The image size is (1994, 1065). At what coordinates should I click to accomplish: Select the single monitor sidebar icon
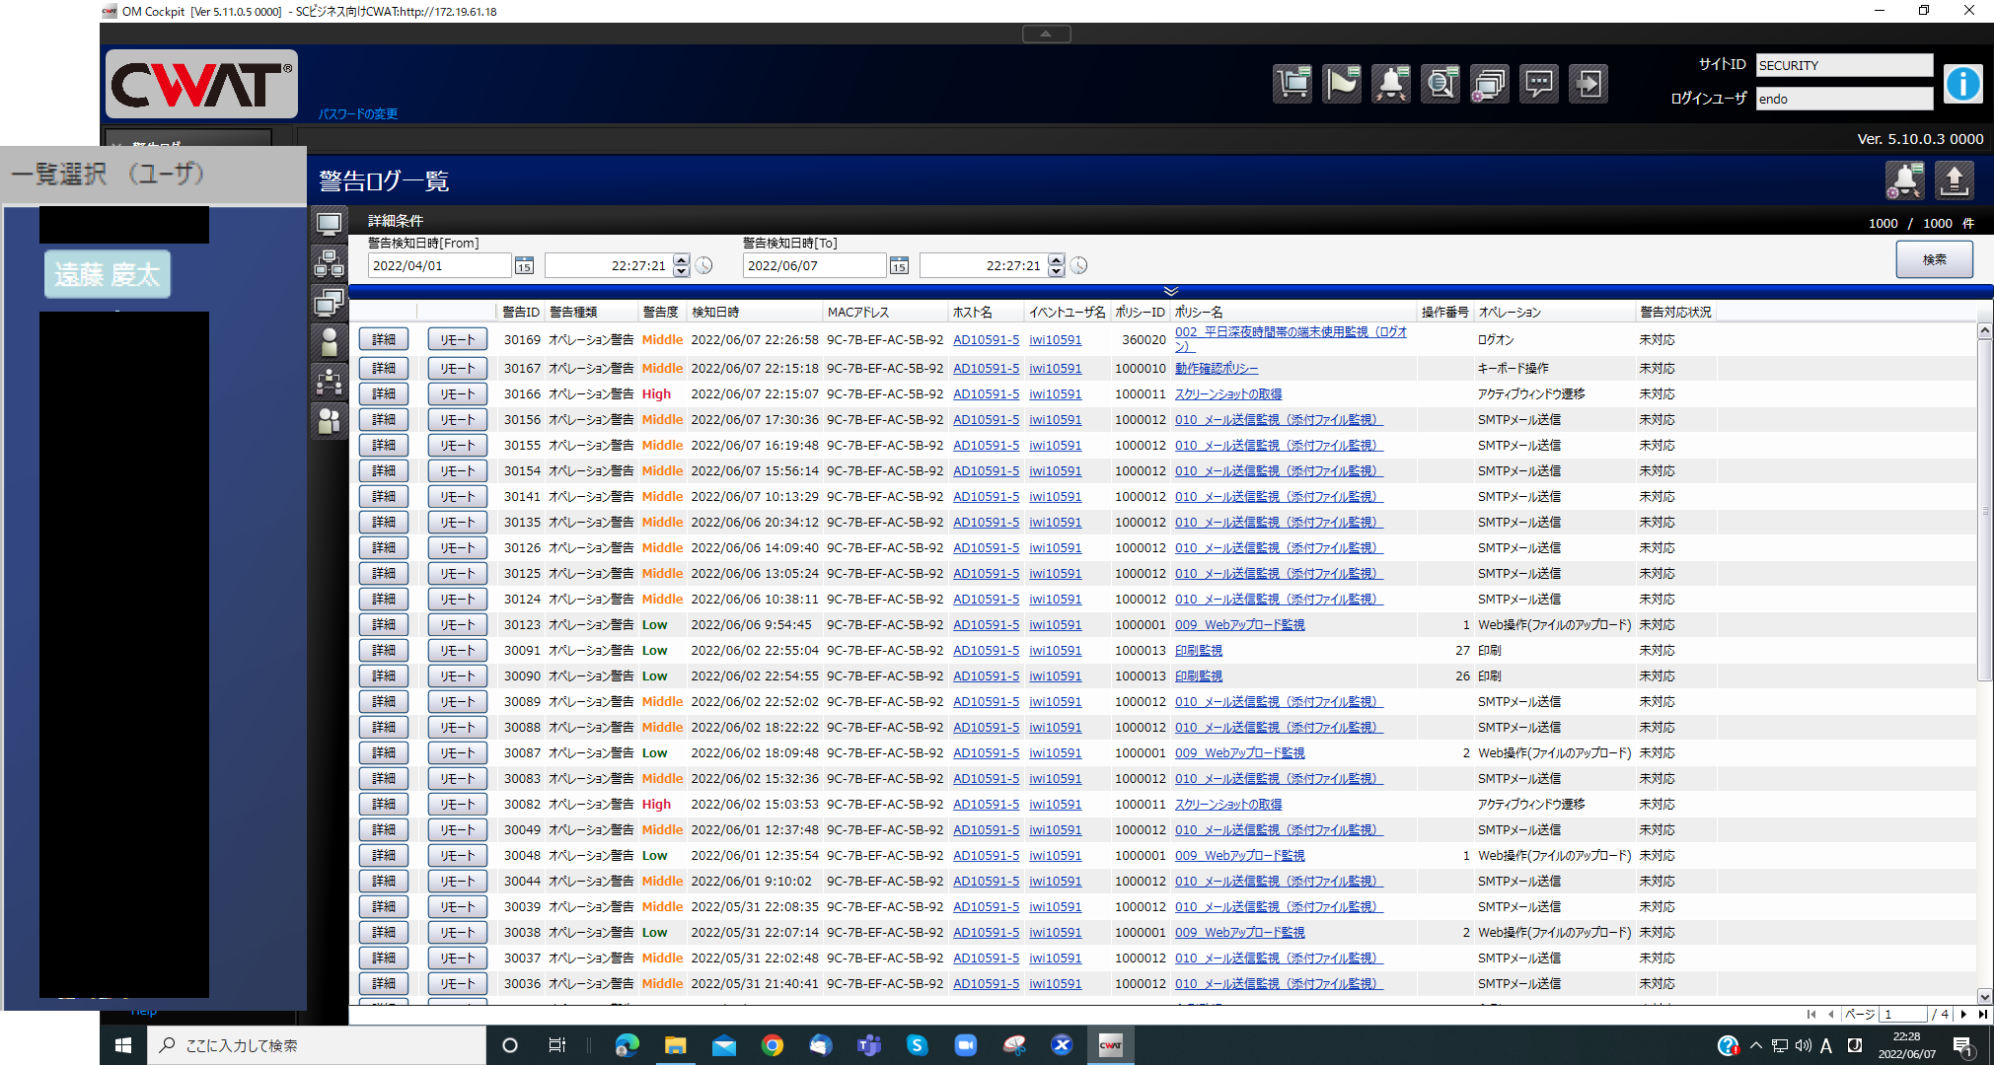pos(329,224)
